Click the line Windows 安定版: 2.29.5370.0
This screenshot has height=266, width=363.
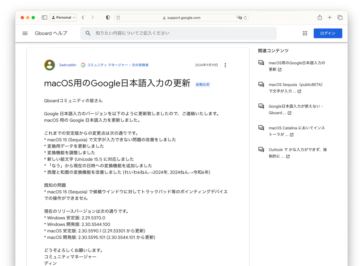[75, 218]
